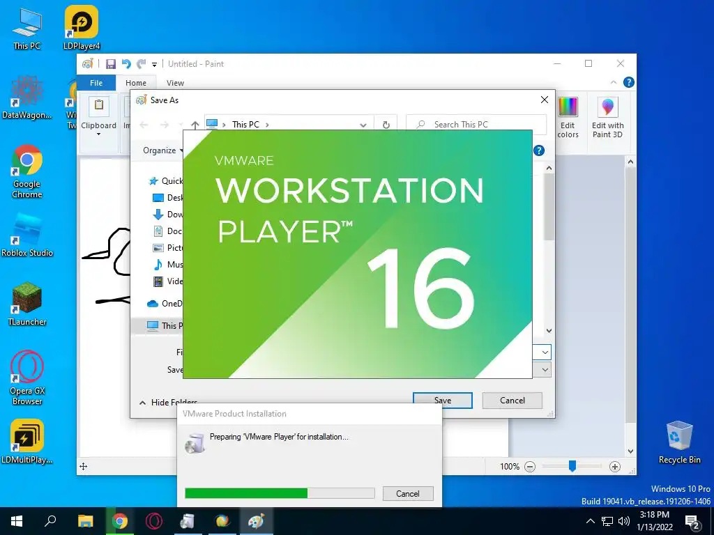Image resolution: width=714 pixels, height=535 pixels.
Task: Click Undo arrow in Paint title bar
Action: 126,63
